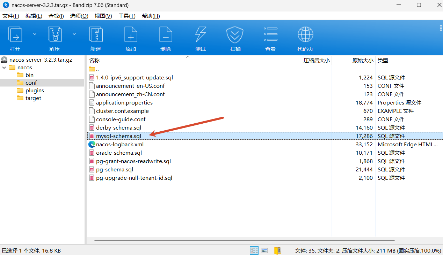Click the 解压 (Extract) toolbar icon
Screen dimensions: 443x255
pos(55,34)
